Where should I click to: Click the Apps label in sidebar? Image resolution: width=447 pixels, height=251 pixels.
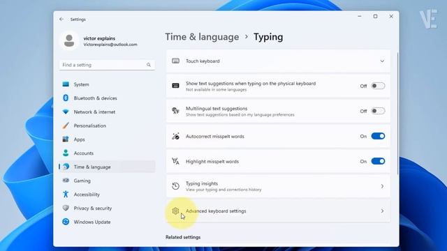pyautogui.click(x=79, y=139)
